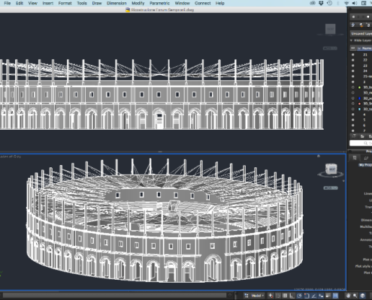Screen dimensions: 372x300
Task: Click the Wi-Fi menu bar icon
Action: point(346,3)
